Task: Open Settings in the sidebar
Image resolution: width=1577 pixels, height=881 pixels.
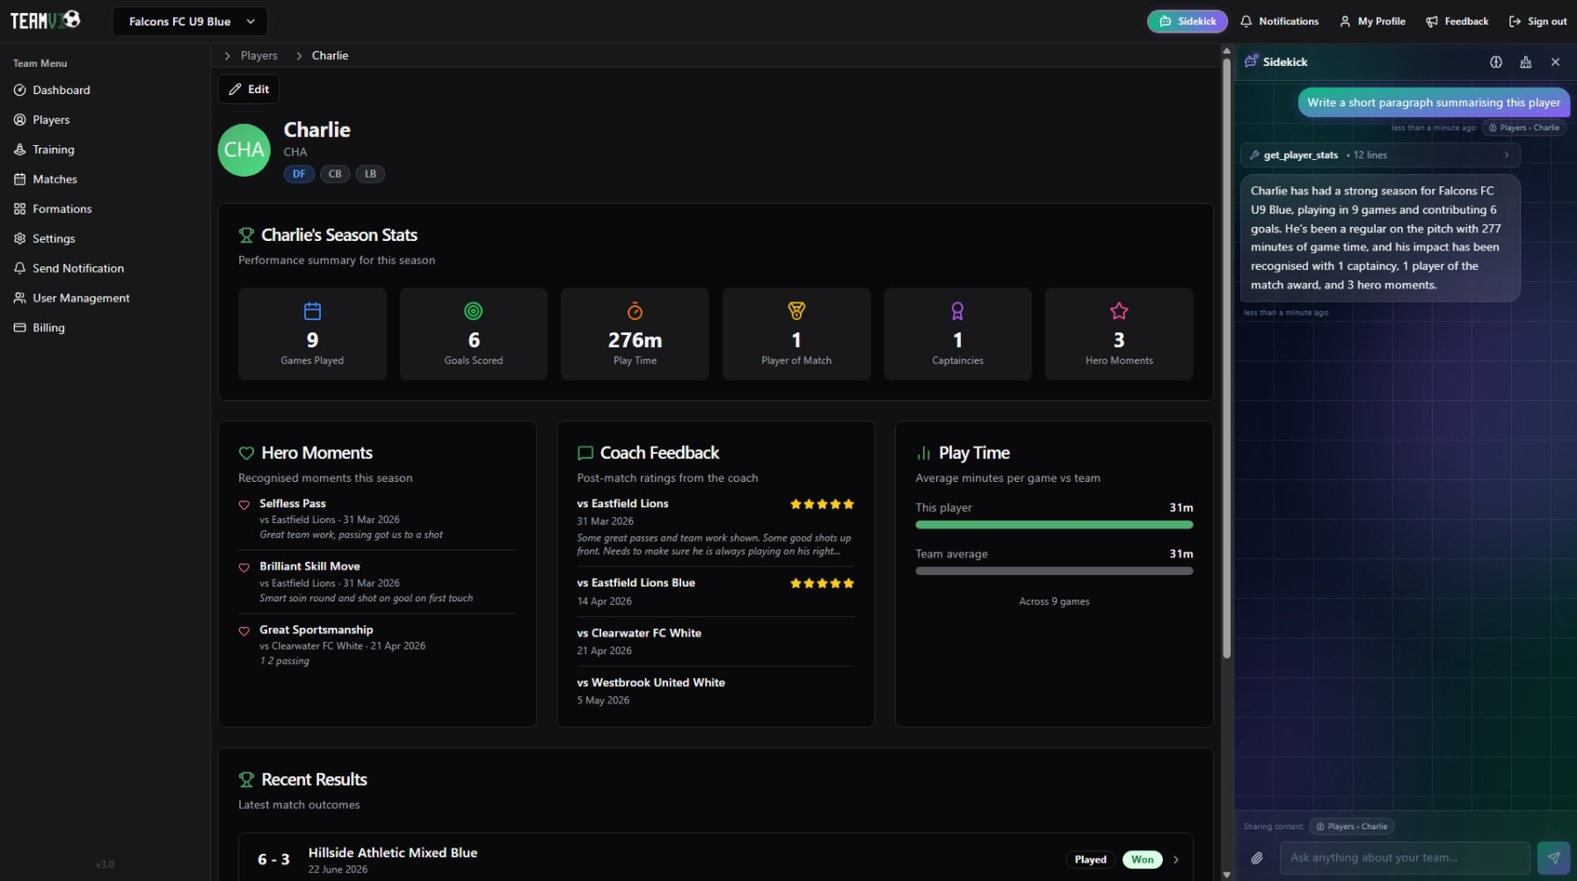Action: click(54, 239)
